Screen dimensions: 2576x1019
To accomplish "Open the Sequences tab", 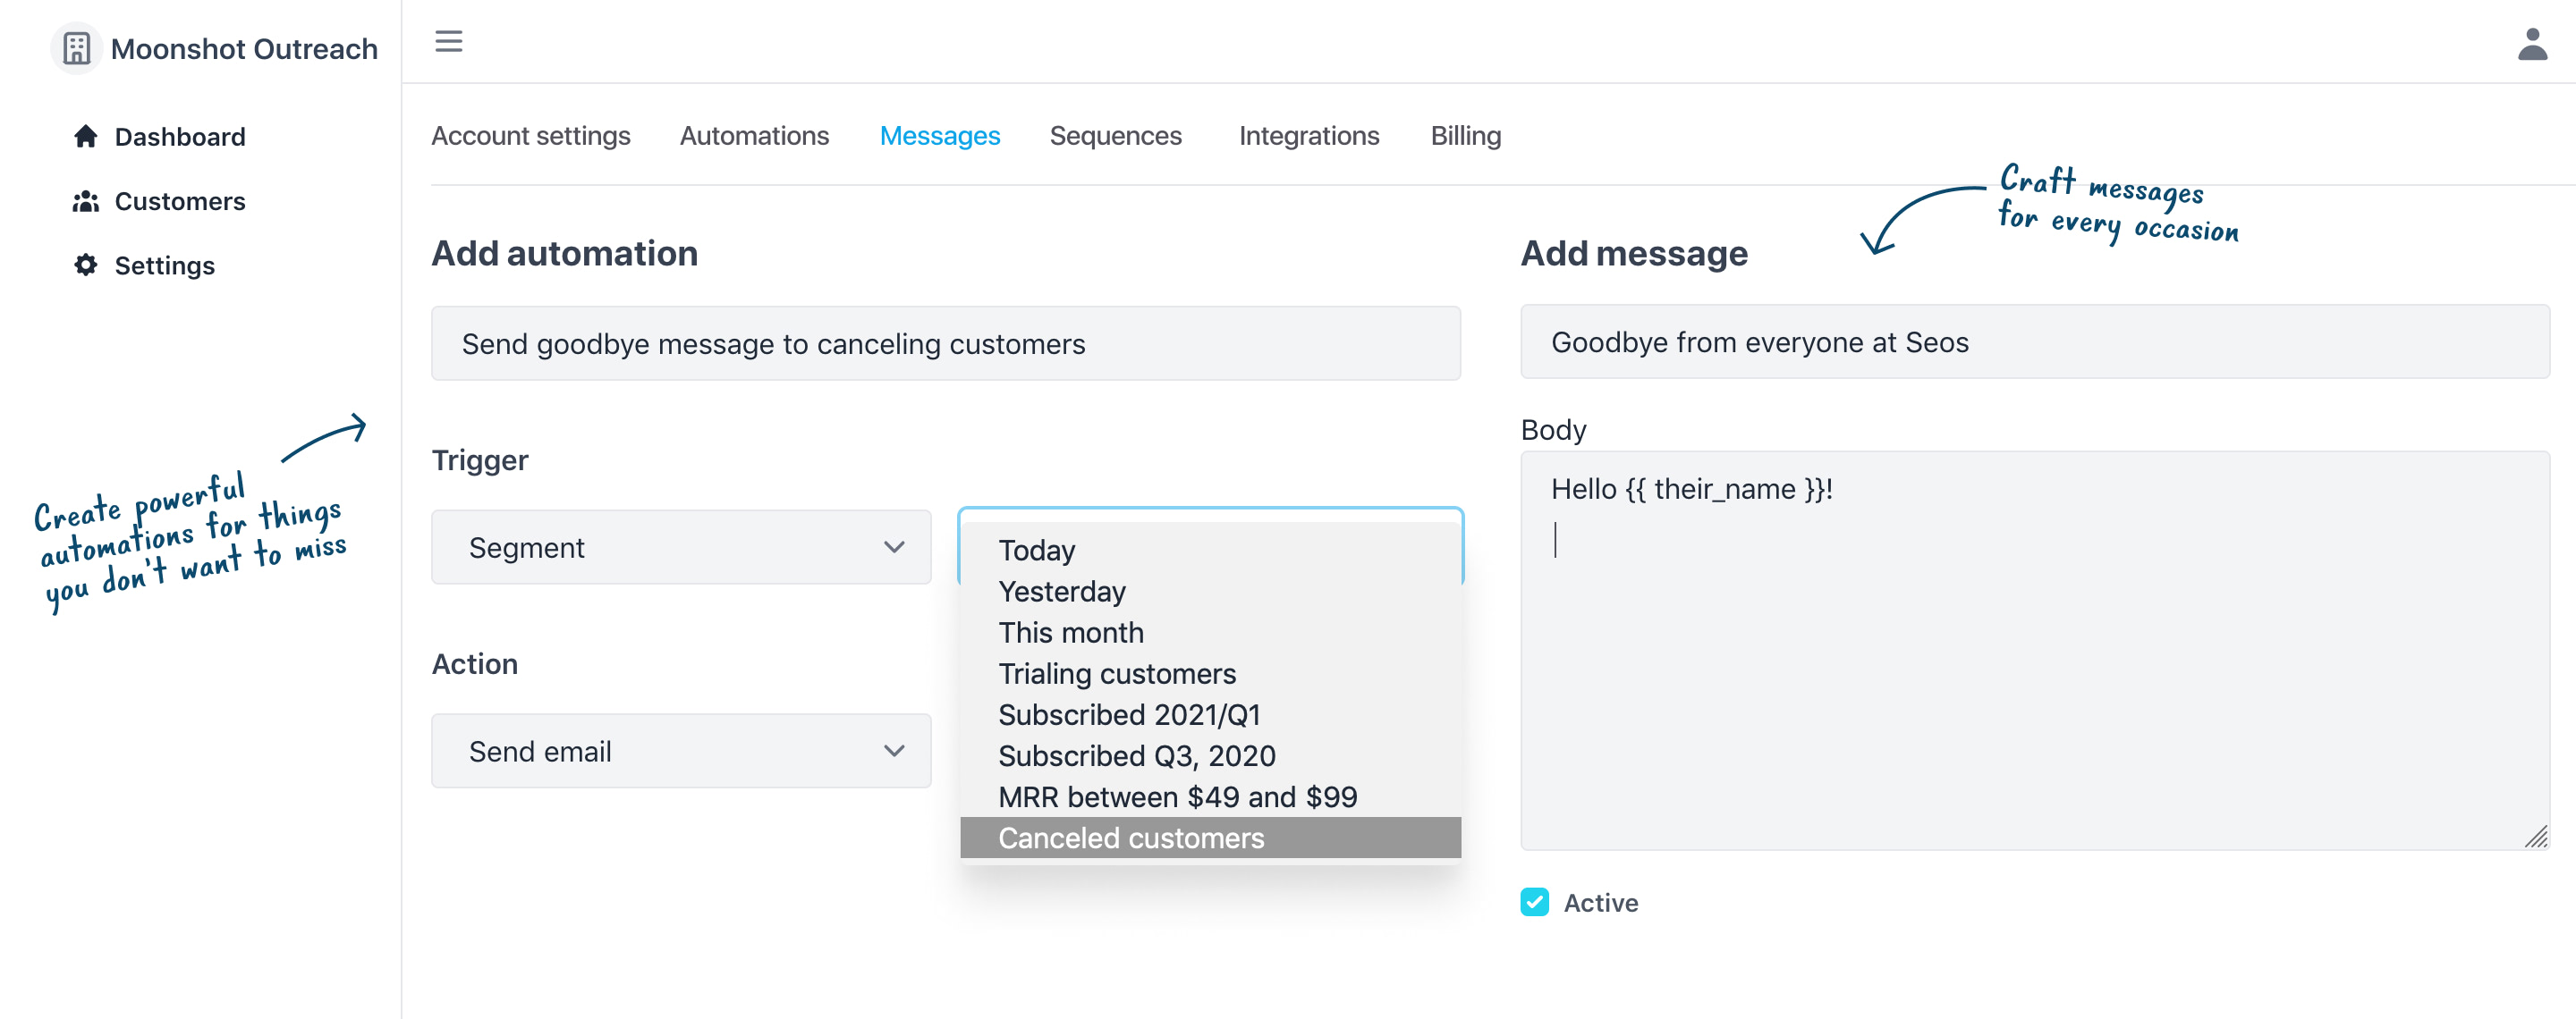I will click(1115, 136).
